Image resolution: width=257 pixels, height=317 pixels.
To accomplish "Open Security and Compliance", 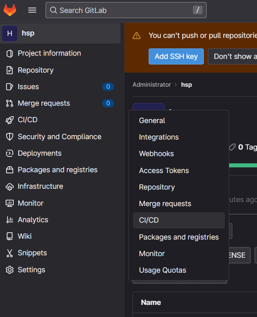I will coord(60,137).
